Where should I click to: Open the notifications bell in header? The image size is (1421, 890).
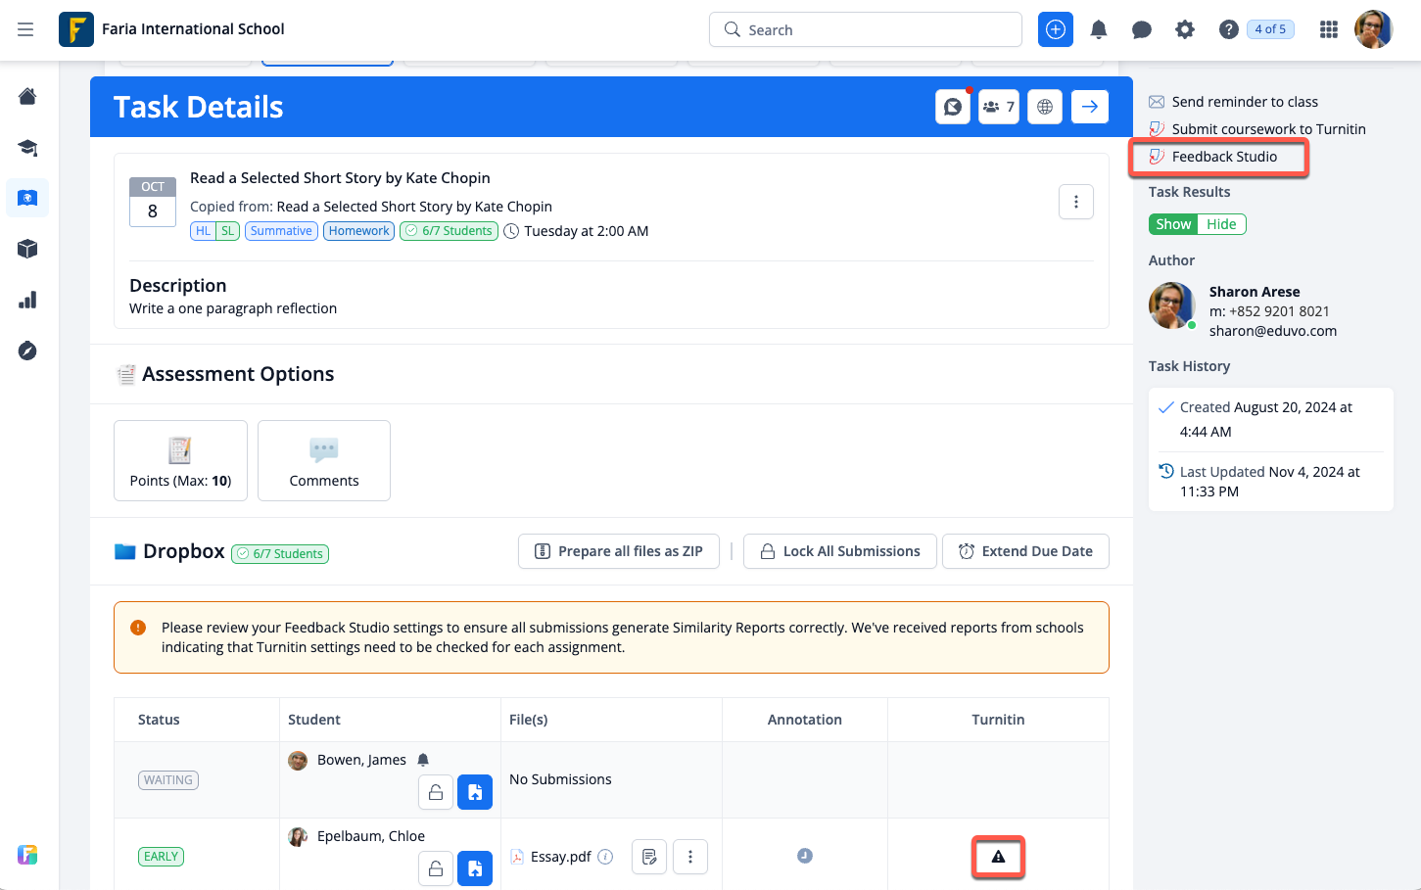pos(1099,29)
